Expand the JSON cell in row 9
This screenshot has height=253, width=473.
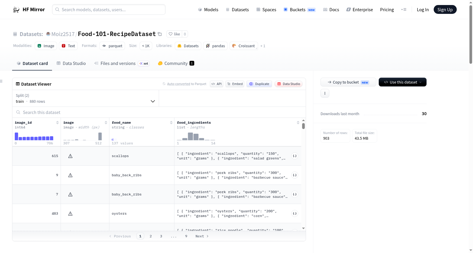pos(295,175)
